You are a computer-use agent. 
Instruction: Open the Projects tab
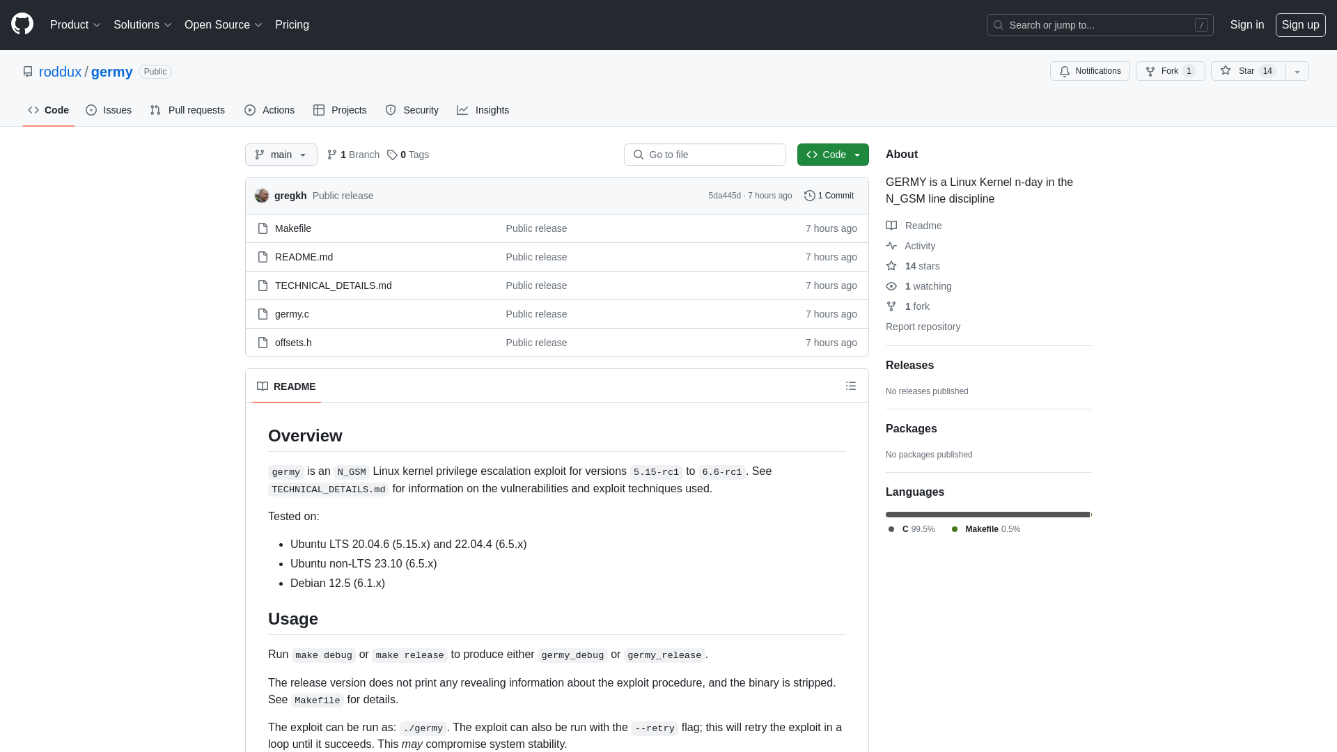(x=340, y=110)
